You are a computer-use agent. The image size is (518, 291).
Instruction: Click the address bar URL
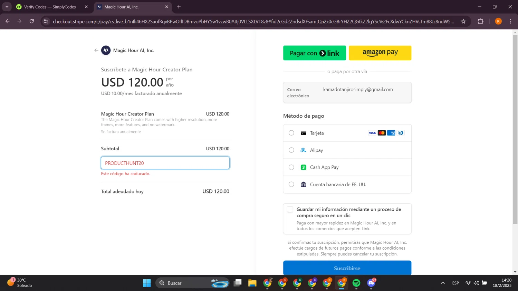[x=253, y=21]
